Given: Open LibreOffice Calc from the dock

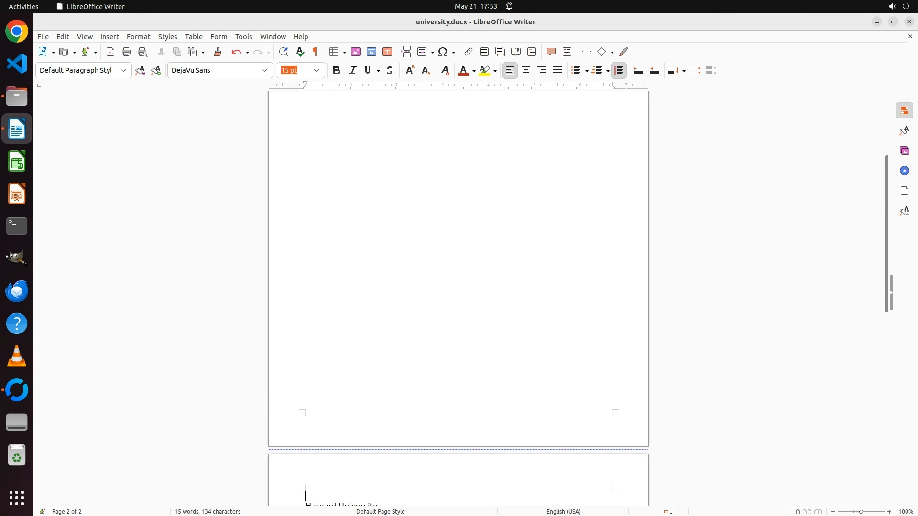Looking at the screenshot, I should (x=17, y=161).
